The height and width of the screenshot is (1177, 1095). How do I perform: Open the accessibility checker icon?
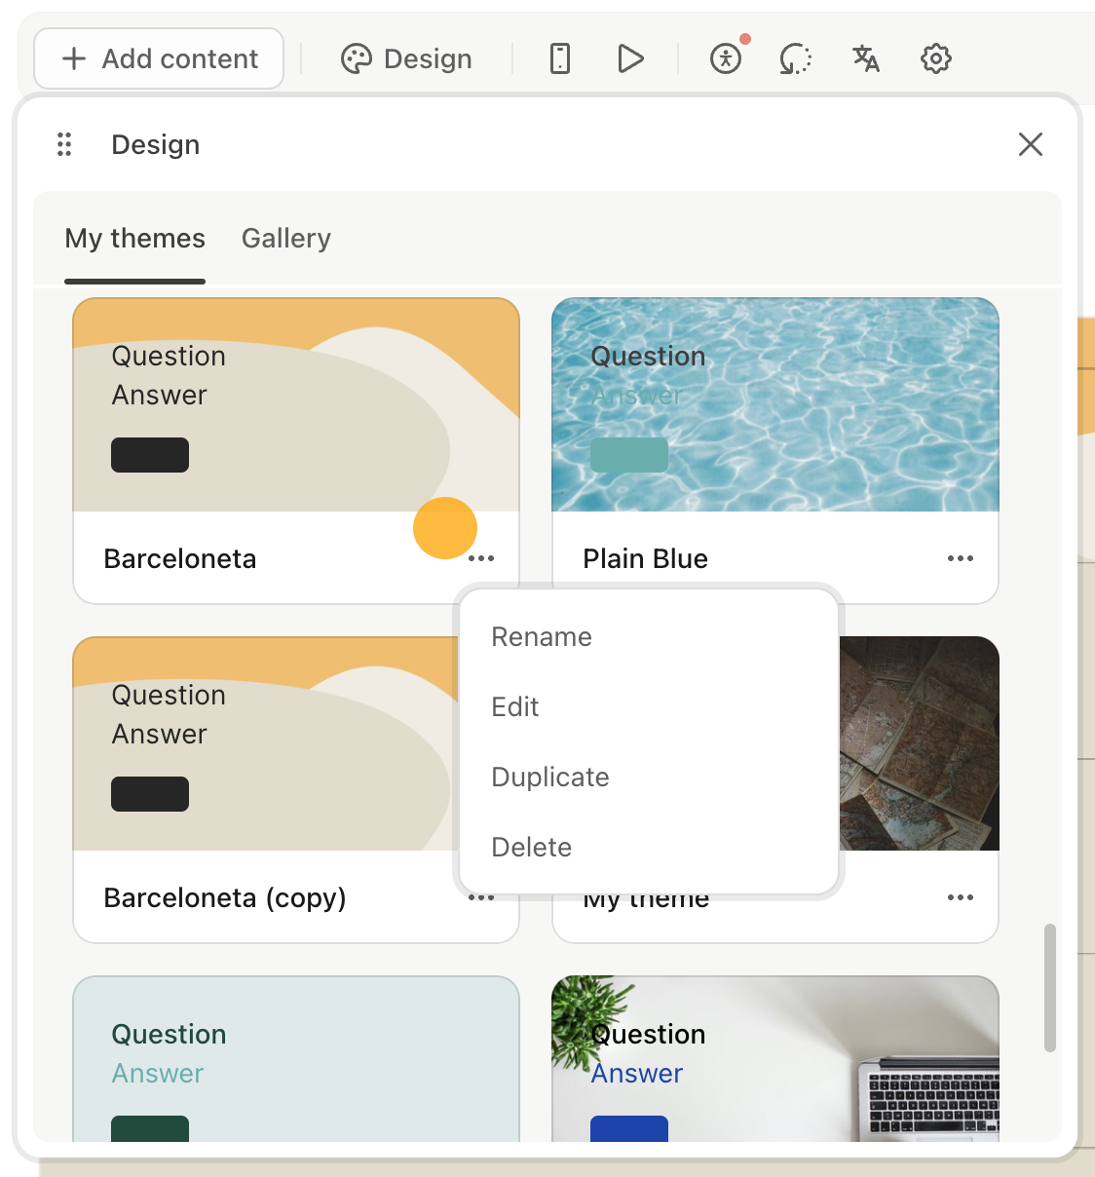[726, 58]
